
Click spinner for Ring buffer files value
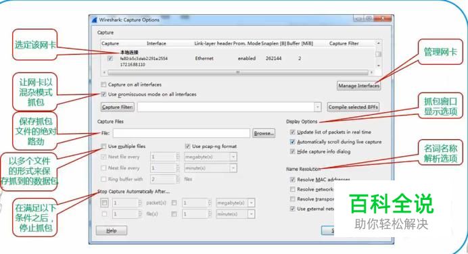click(178, 179)
